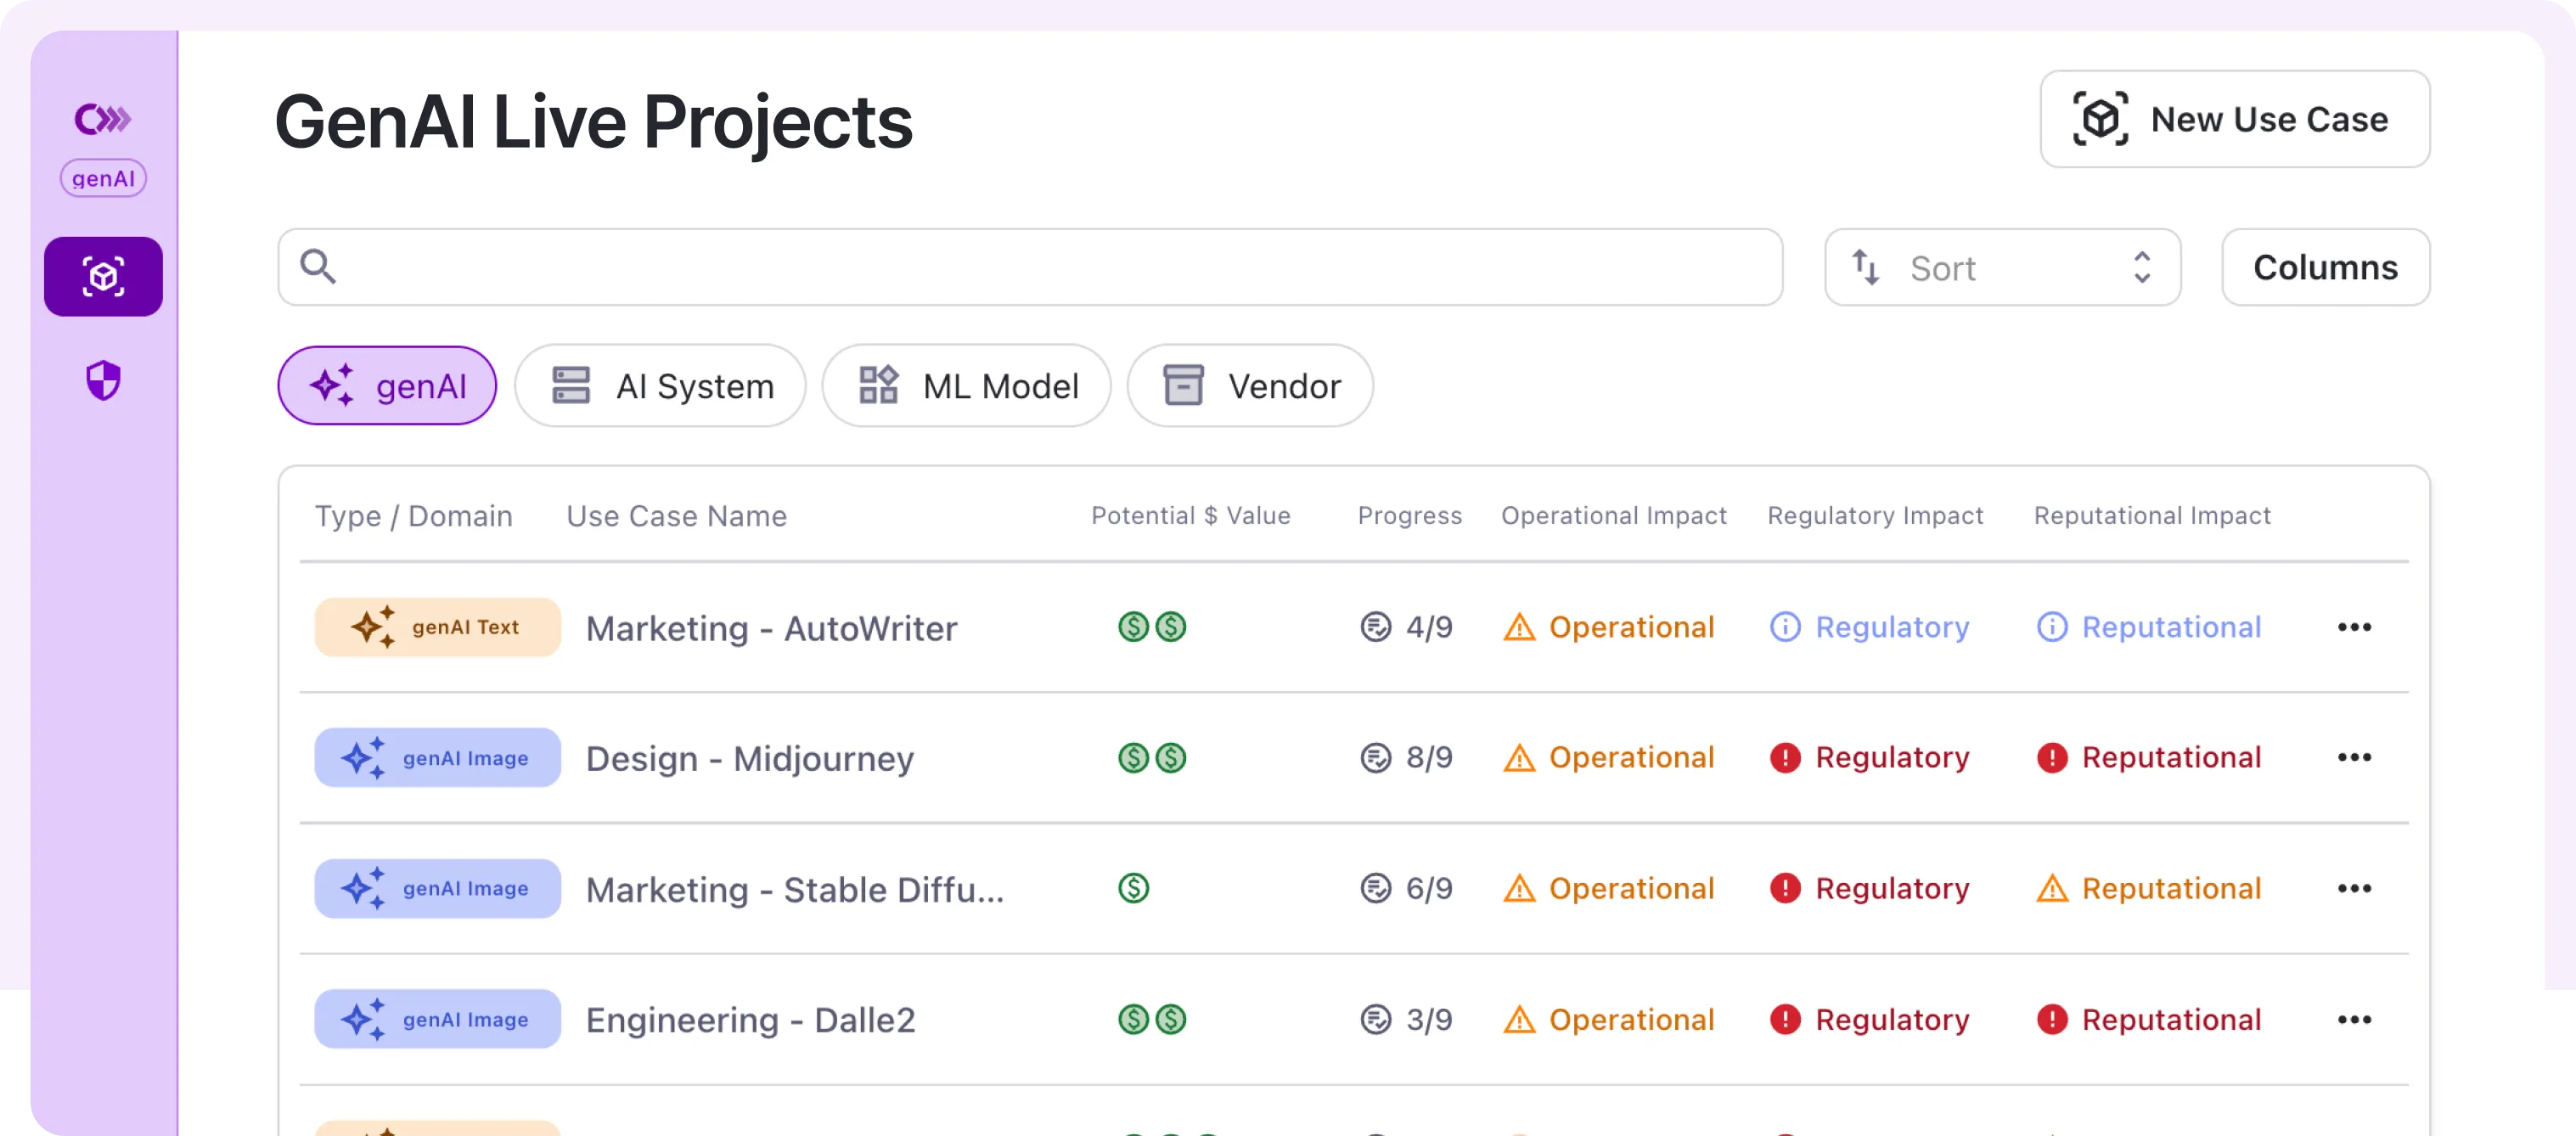Open the use cases cube sidebar icon

point(103,277)
